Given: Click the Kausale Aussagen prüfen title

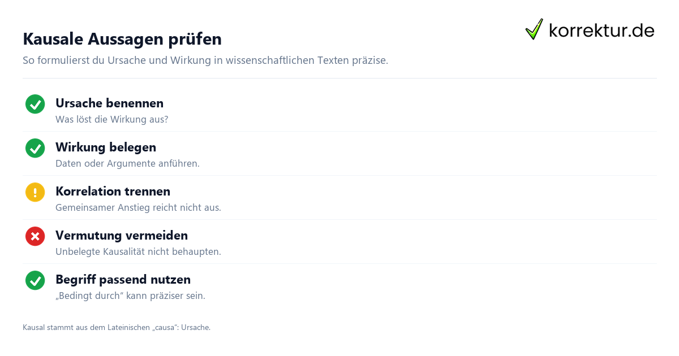Looking at the screenshot, I should tap(122, 39).
